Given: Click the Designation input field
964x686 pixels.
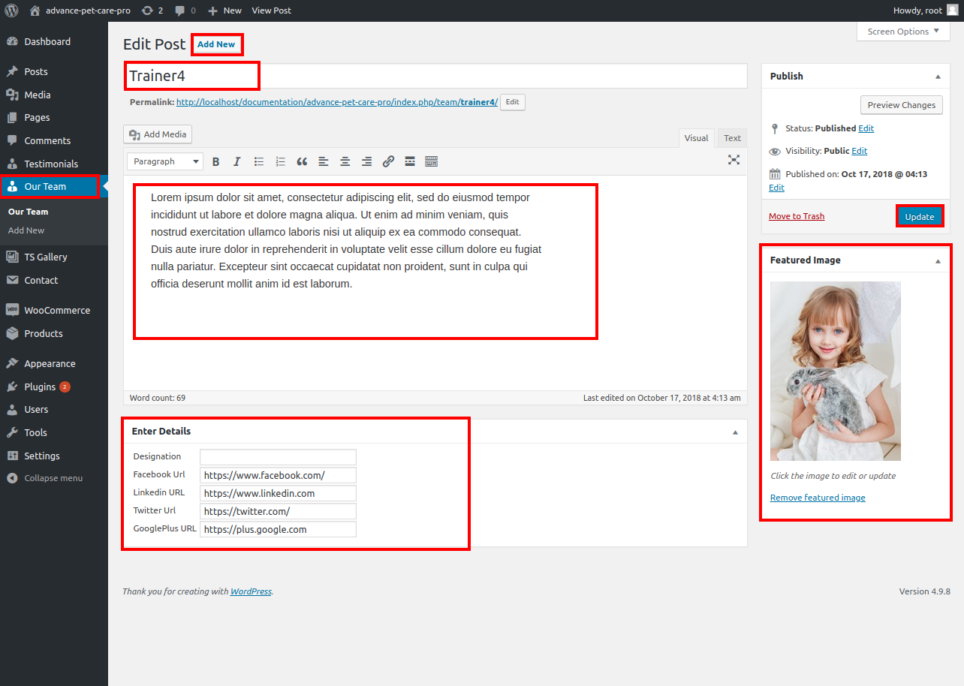Looking at the screenshot, I should [x=278, y=457].
